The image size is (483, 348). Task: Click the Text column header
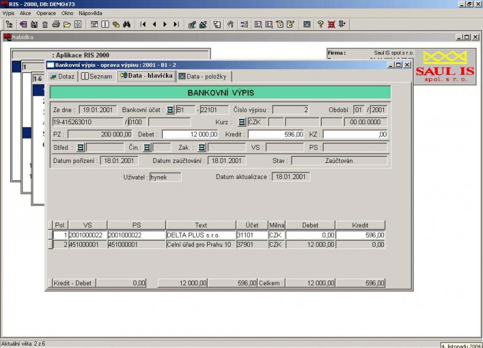pos(200,226)
